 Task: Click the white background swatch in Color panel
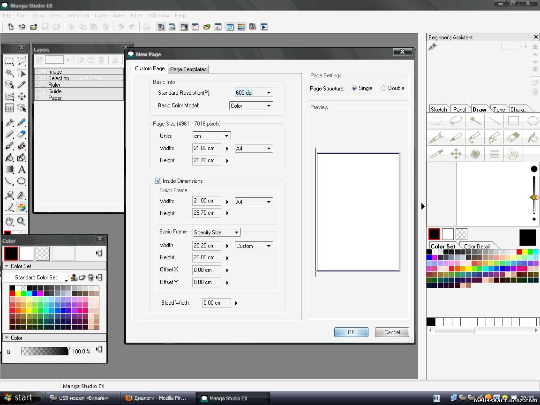27,254
